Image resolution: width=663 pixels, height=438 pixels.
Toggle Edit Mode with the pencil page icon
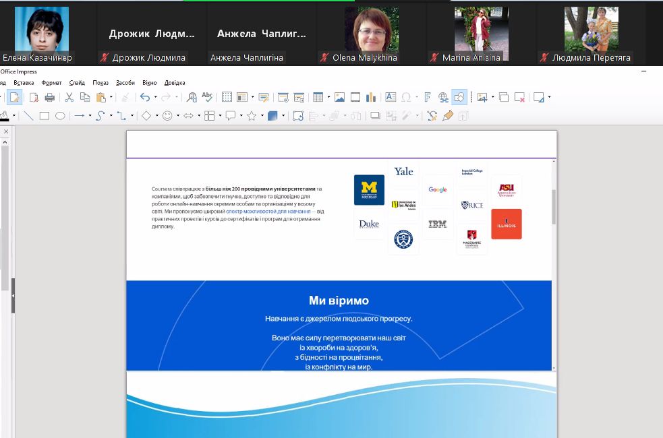pos(14,98)
